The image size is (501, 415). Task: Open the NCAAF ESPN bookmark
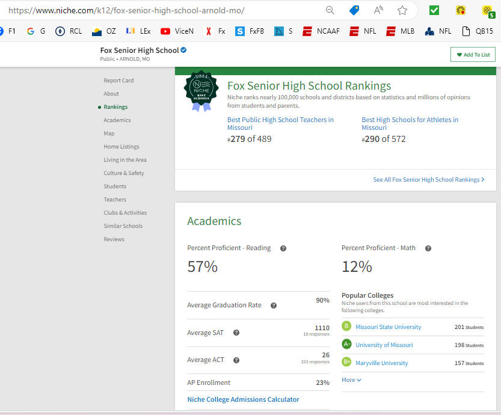pos(321,31)
